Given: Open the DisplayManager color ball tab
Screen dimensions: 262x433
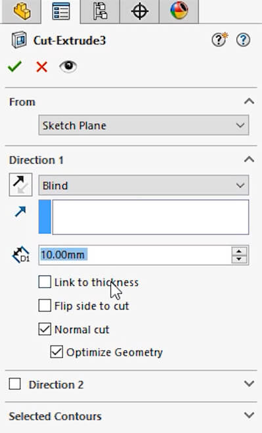Looking at the screenshot, I should coord(179,11).
